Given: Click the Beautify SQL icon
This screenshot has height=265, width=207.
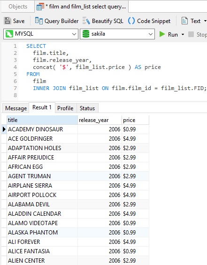Looking at the screenshot, I should click(86, 21).
